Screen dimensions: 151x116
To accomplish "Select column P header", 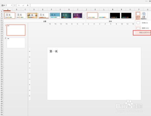I will click(139, 9).
